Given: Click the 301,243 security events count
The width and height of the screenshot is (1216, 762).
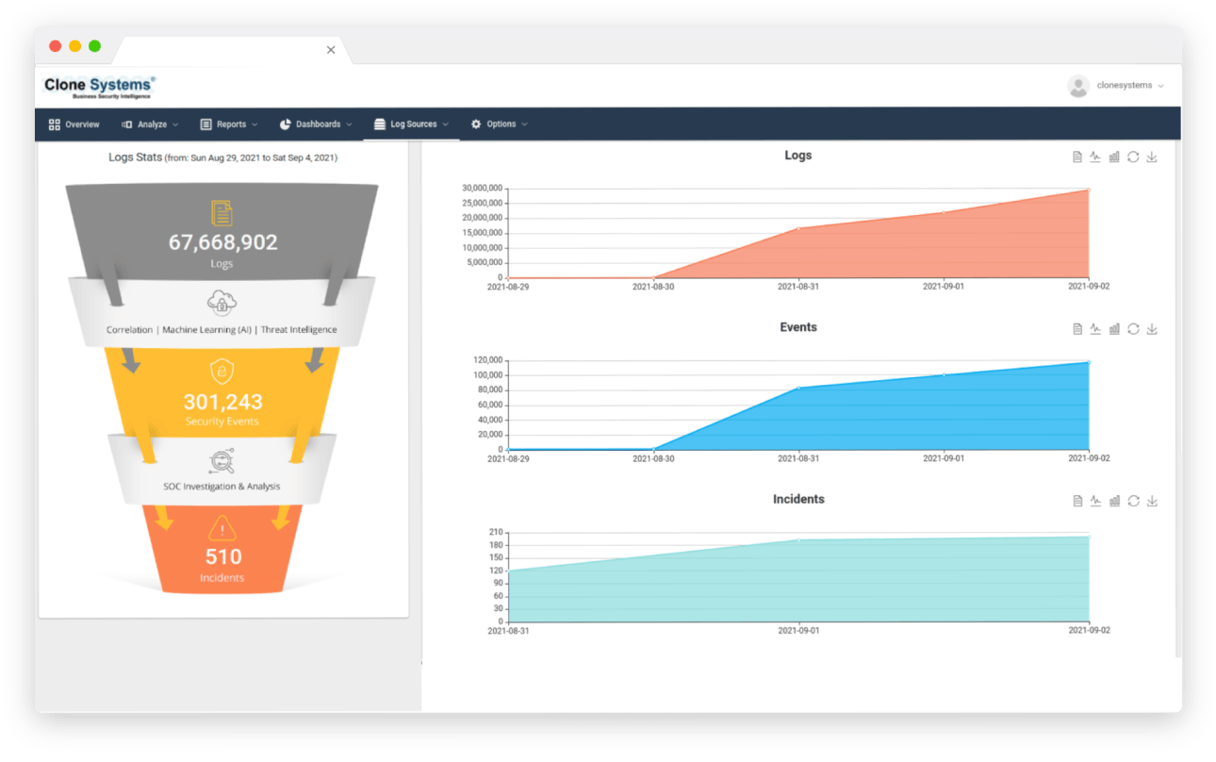Looking at the screenshot, I should pos(223,402).
